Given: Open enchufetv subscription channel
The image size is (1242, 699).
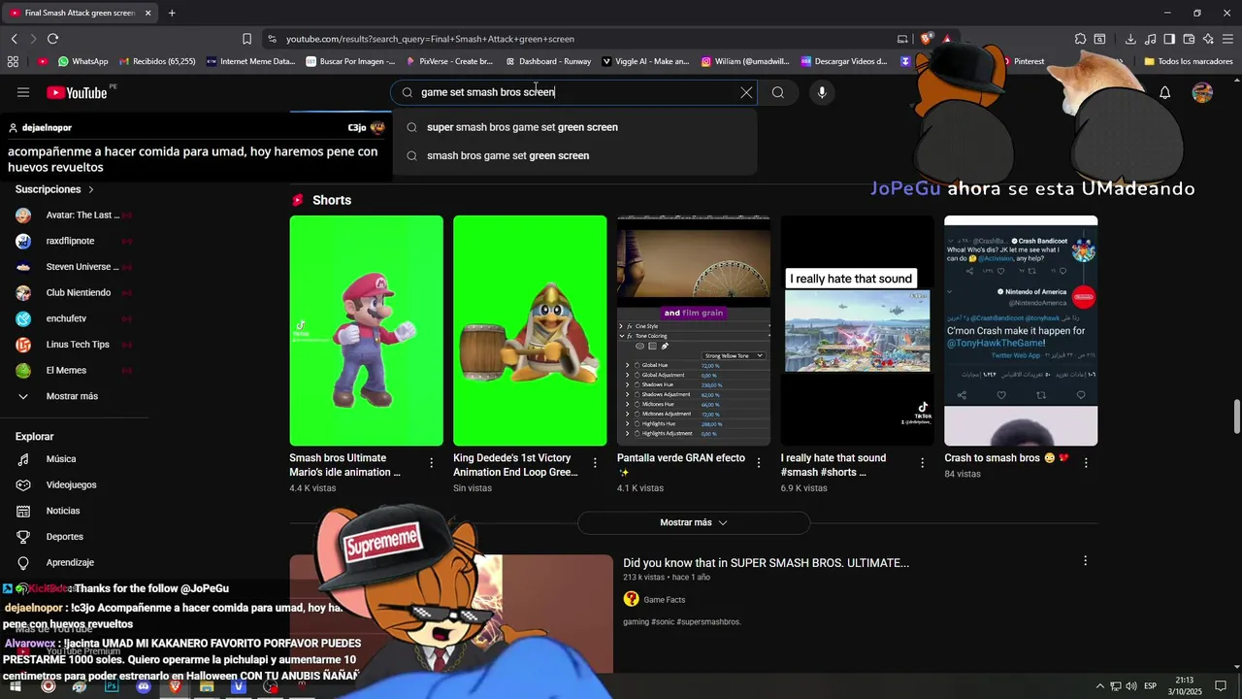Looking at the screenshot, I should [74, 318].
